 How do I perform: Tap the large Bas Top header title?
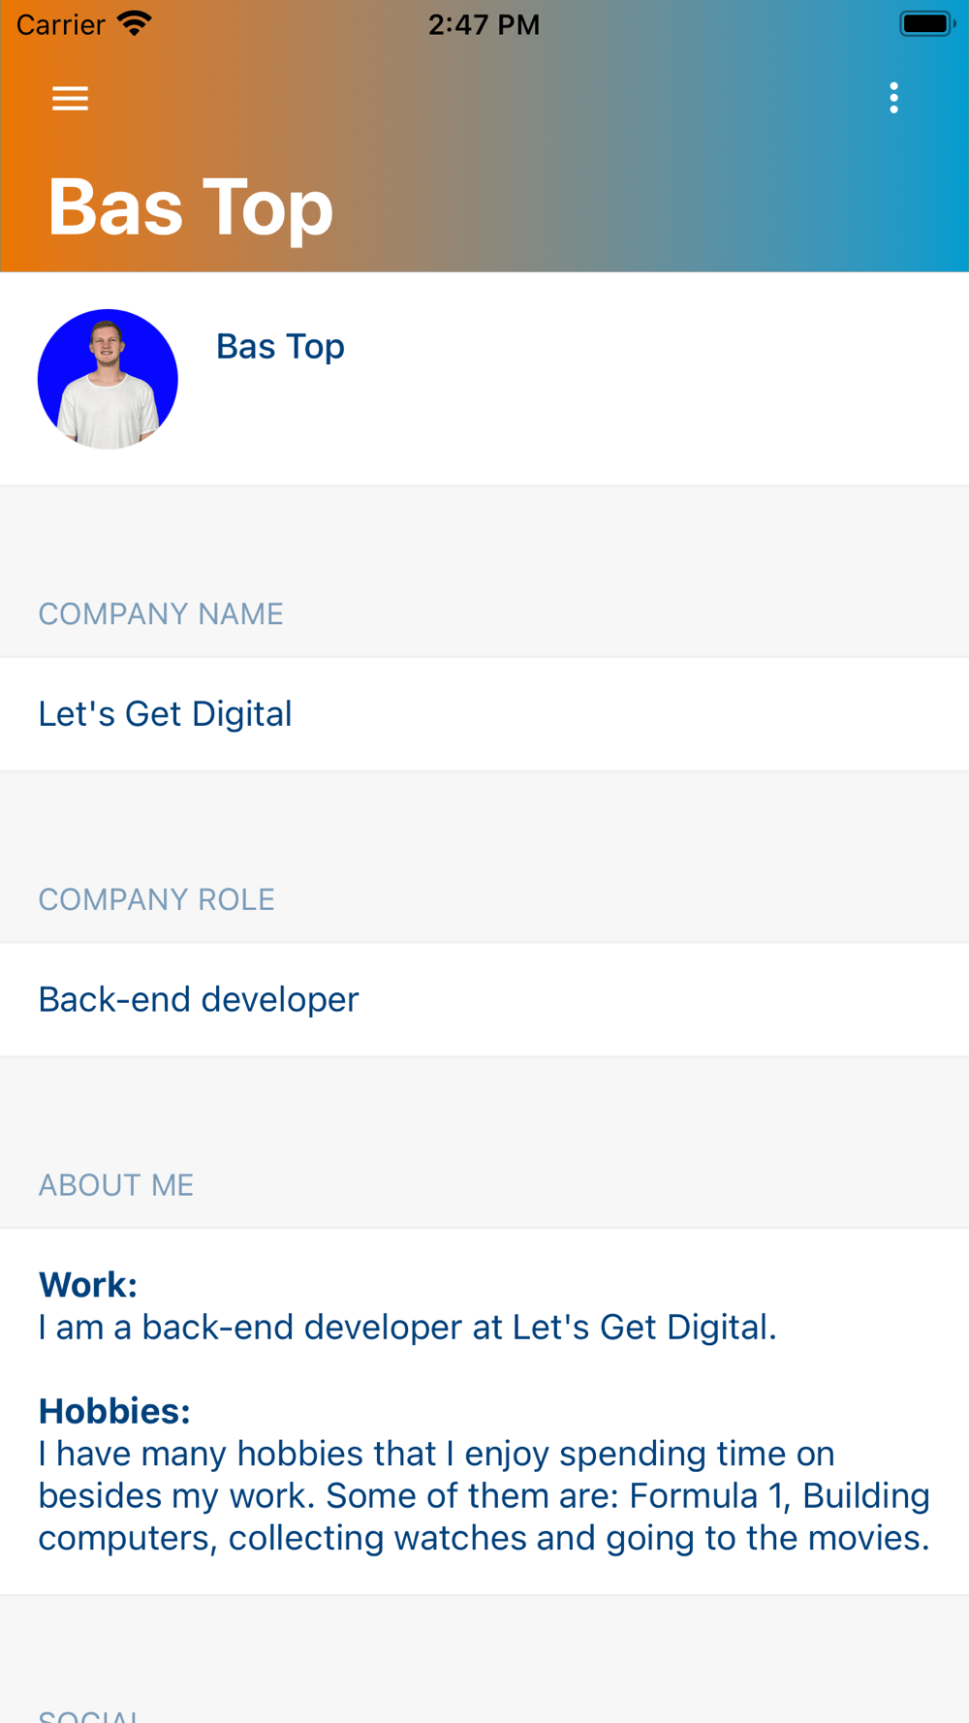(190, 206)
